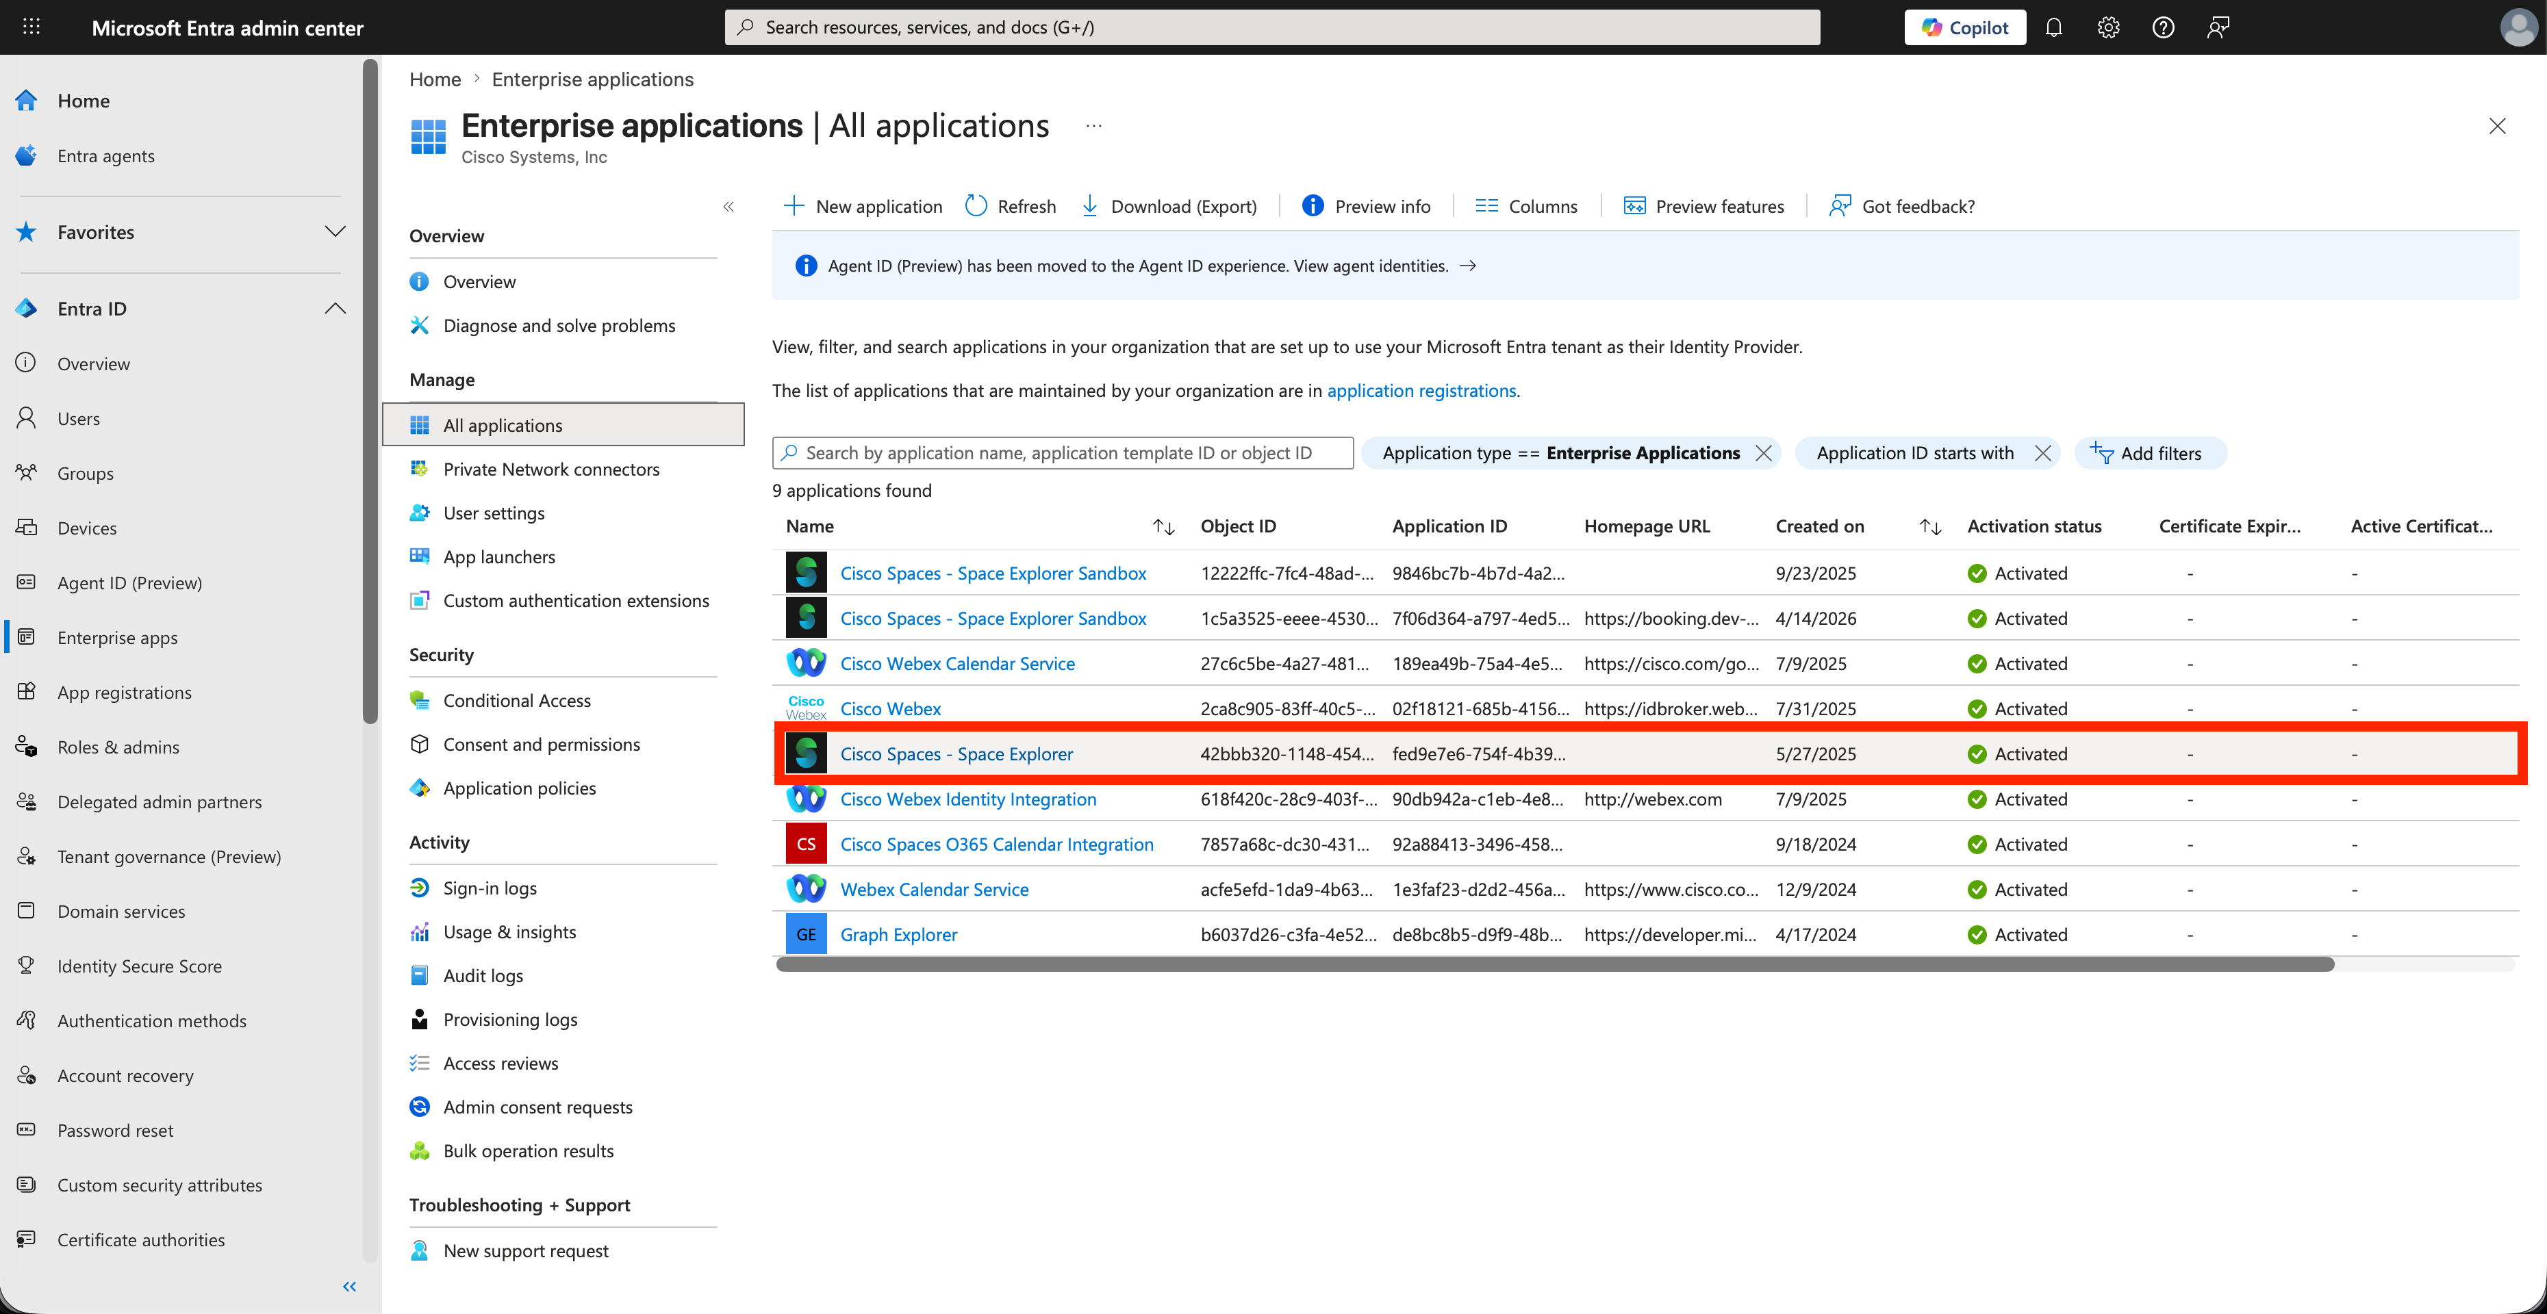The width and height of the screenshot is (2547, 1314).
Task: Click New application button
Action: tap(862, 205)
